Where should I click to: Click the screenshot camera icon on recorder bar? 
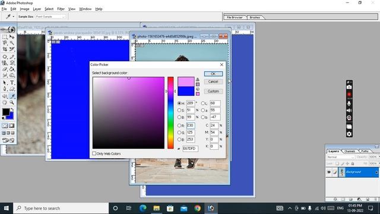tap(349, 87)
